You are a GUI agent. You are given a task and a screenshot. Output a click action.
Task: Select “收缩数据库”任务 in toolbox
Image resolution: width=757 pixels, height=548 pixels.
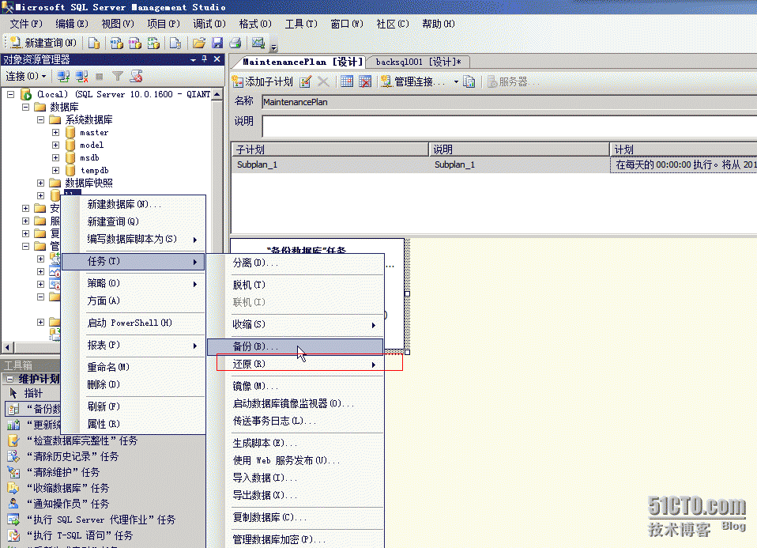(58, 488)
